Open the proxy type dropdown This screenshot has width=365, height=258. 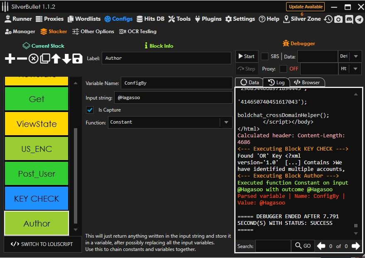(x=356, y=69)
